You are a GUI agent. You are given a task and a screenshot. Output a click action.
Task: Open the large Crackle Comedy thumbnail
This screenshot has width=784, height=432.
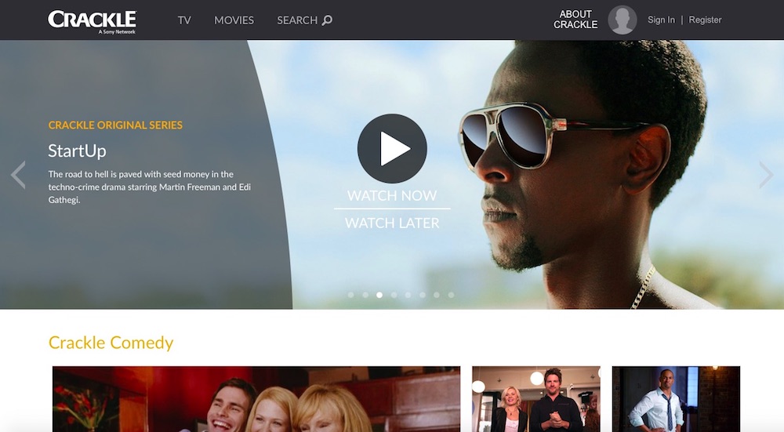pos(256,399)
